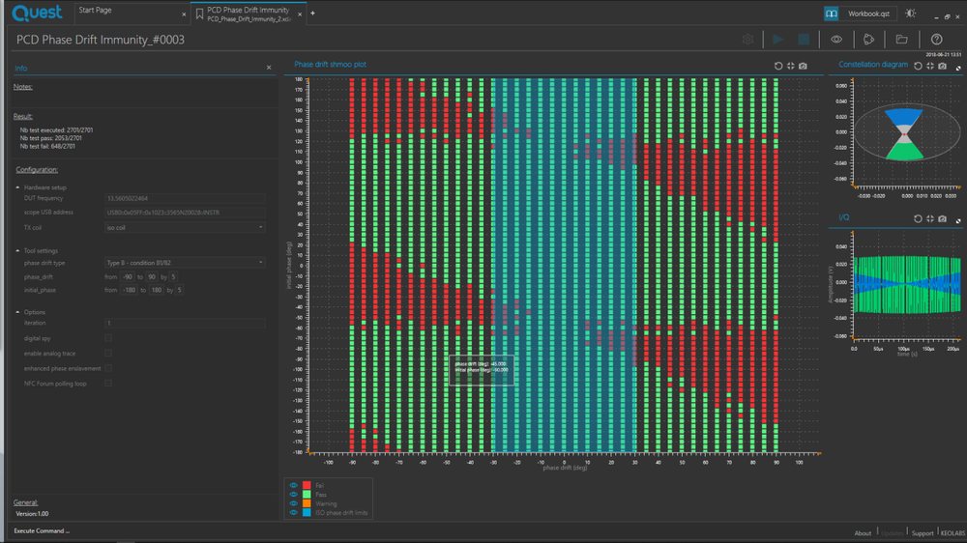This screenshot has width=967, height=543.
Task: Check the NFC Forum polling loop option
Action: click(x=108, y=383)
